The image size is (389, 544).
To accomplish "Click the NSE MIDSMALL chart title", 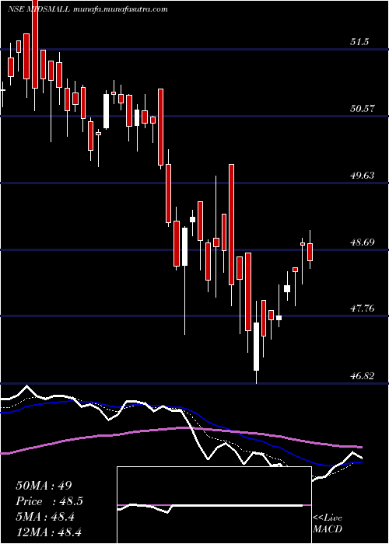I will point(39,9).
